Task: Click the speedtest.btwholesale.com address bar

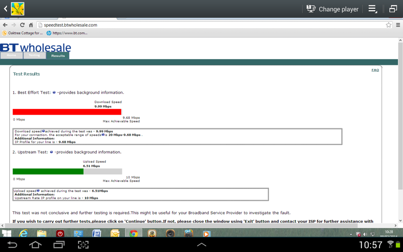Action: click(x=214, y=25)
